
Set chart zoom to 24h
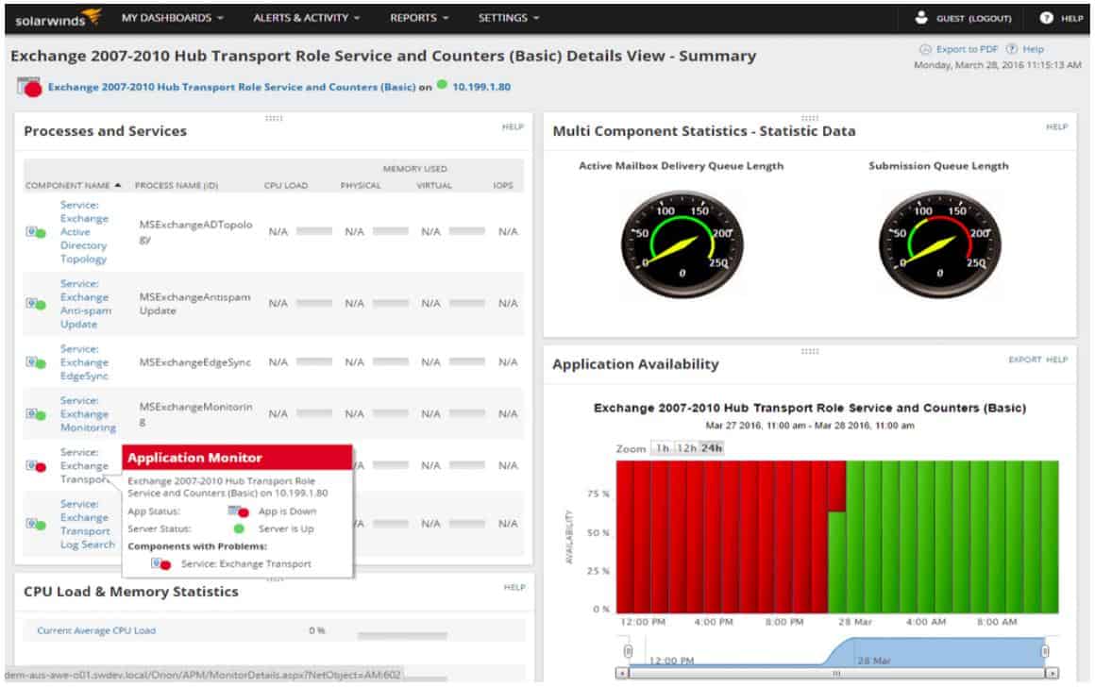point(712,448)
